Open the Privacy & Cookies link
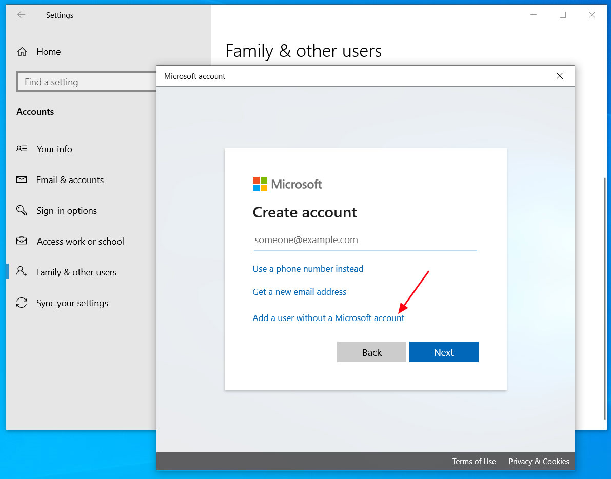This screenshot has width=611, height=479. click(539, 462)
